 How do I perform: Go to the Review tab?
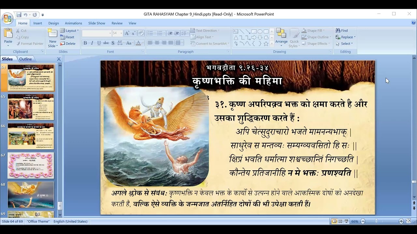(x=117, y=23)
